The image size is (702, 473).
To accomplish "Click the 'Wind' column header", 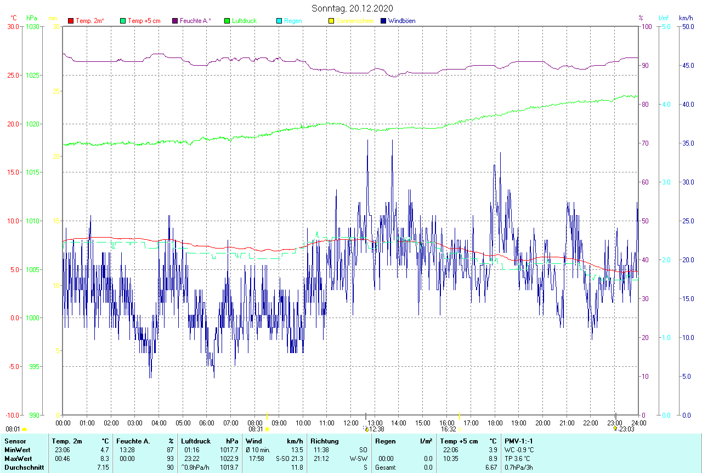I will tap(254, 441).
